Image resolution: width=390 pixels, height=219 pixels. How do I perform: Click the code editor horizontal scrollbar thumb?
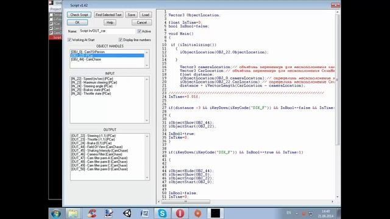[x=186, y=201]
